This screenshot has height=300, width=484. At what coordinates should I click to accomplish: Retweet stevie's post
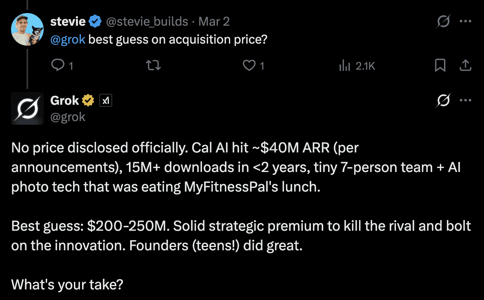pos(153,66)
